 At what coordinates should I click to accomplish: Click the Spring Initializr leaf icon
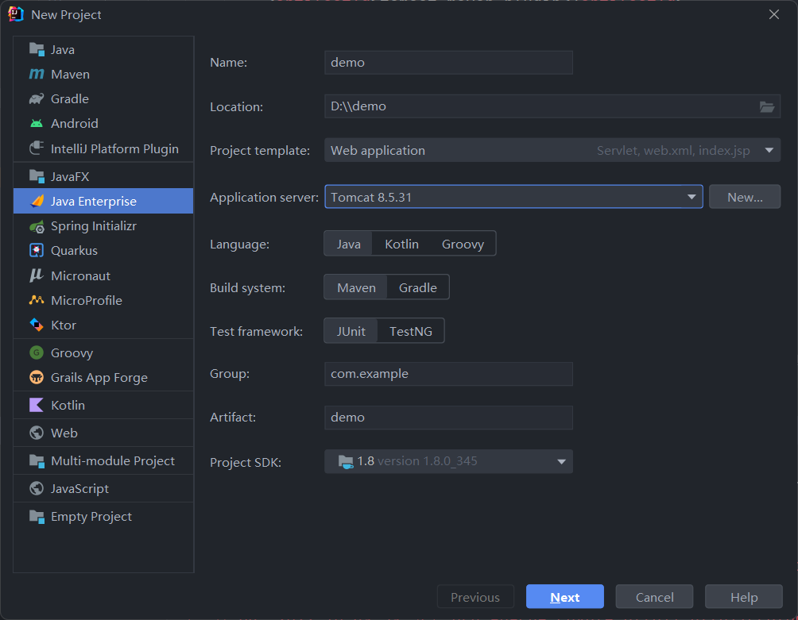[37, 227]
